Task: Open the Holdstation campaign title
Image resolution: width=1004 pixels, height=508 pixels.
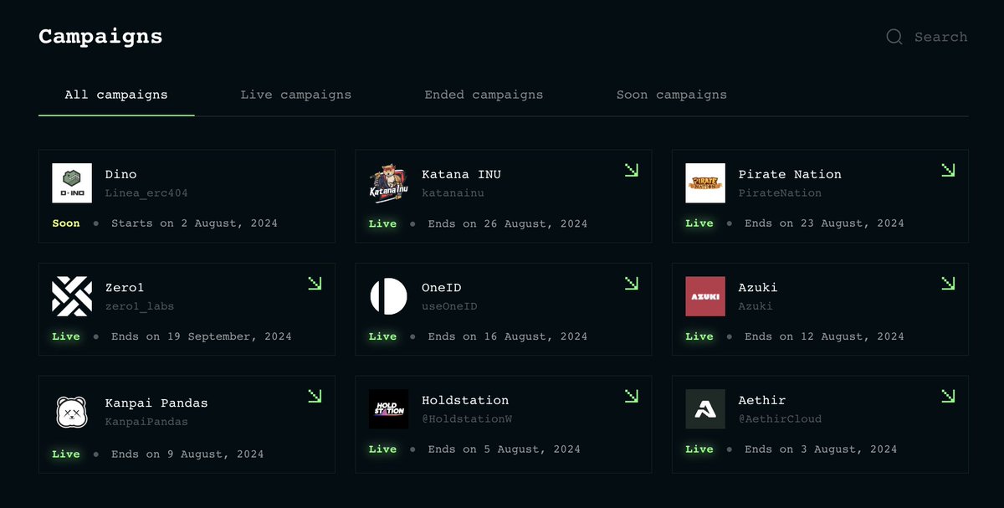Action: 465,400
